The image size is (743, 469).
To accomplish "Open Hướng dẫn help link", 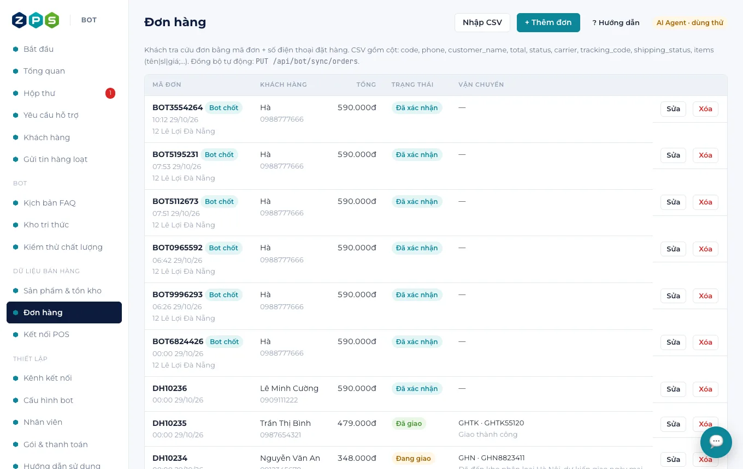I will pyautogui.click(x=616, y=22).
